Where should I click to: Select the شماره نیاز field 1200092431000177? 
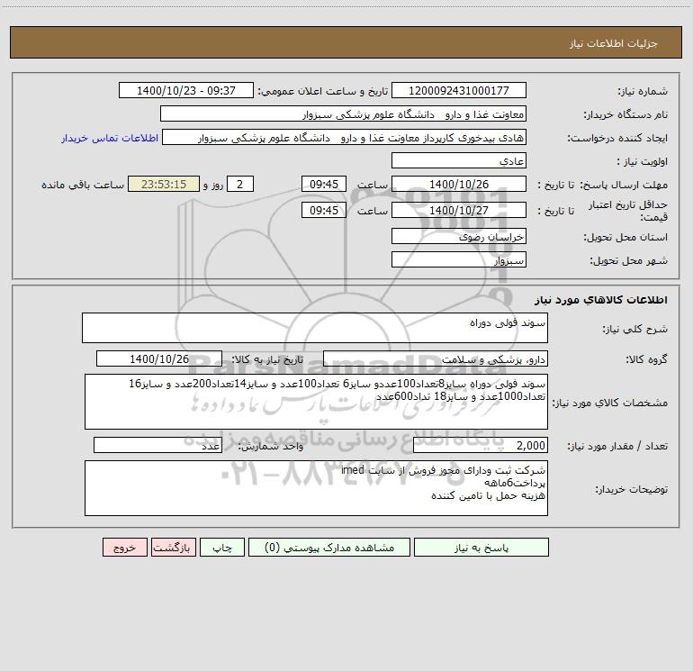(459, 91)
